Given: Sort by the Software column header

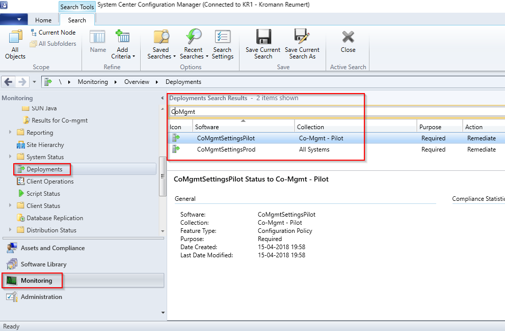Looking at the screenshot, I should point(244,127).
